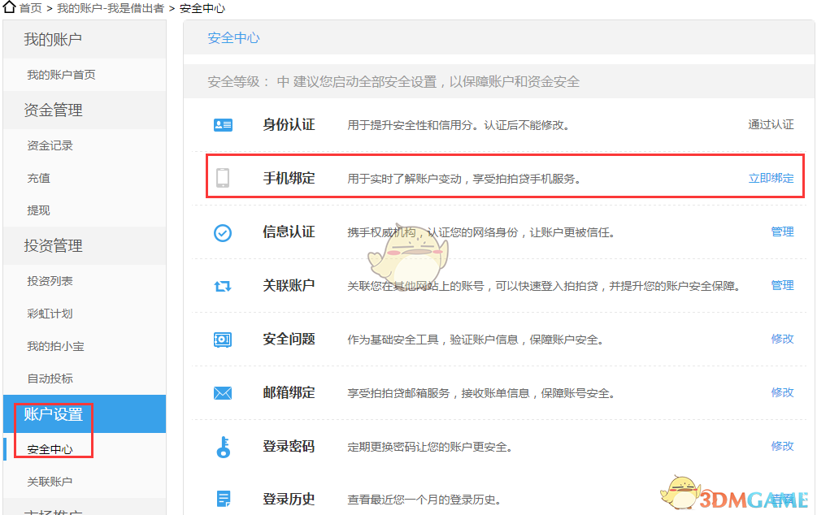Click the 安全问题 row title
The image size is (817, 515).
289,339
